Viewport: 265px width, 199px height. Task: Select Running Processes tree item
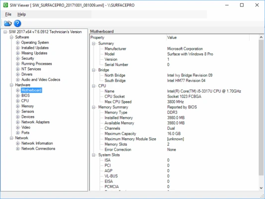click(x=37, y=64)
